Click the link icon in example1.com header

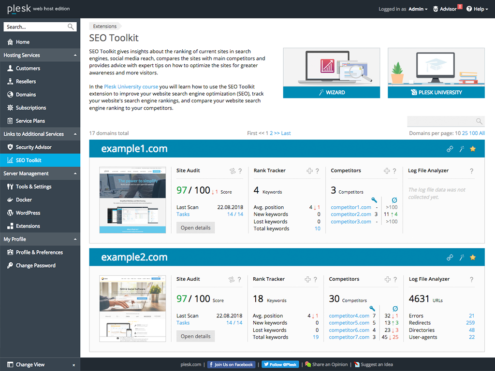pos(450,149)
